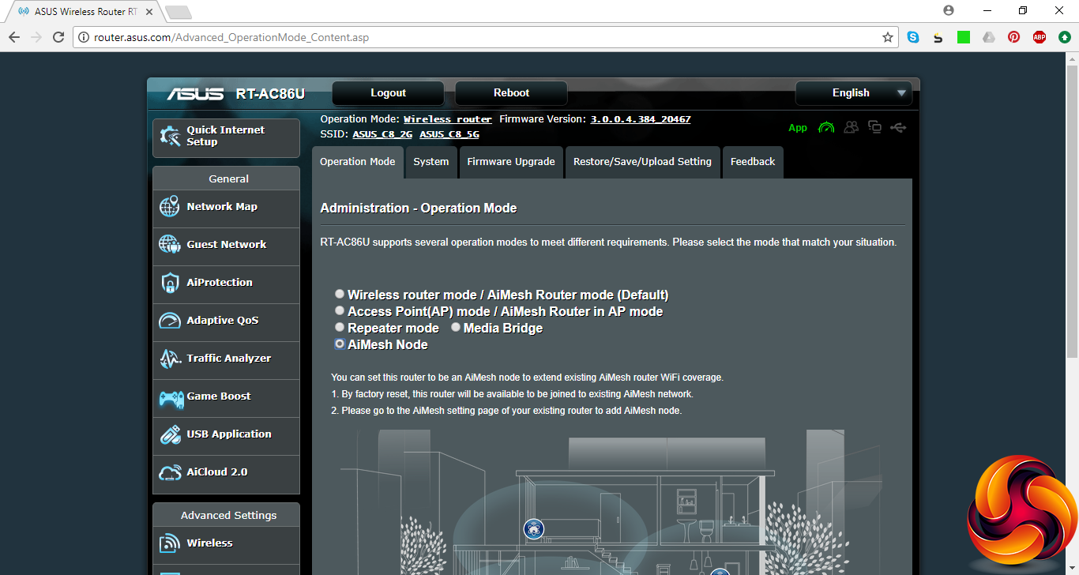
Task: Choose the Media Bridge radio button
Action: click(x=456, y=327)
